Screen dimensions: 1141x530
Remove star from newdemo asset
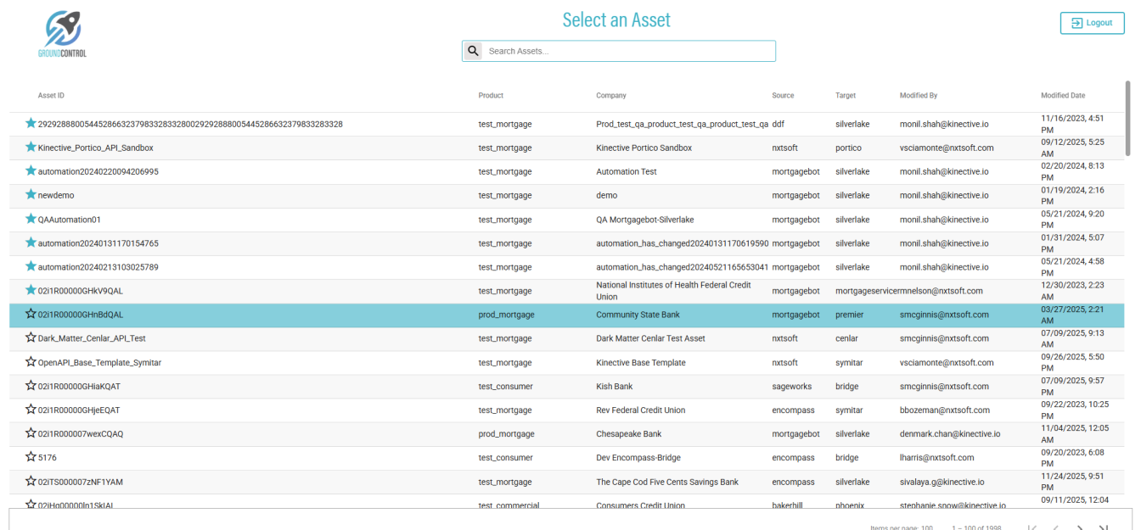pyautogui.click(x=31, y=195)
